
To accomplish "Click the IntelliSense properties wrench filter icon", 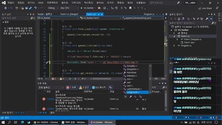I will tap(130, 97).
